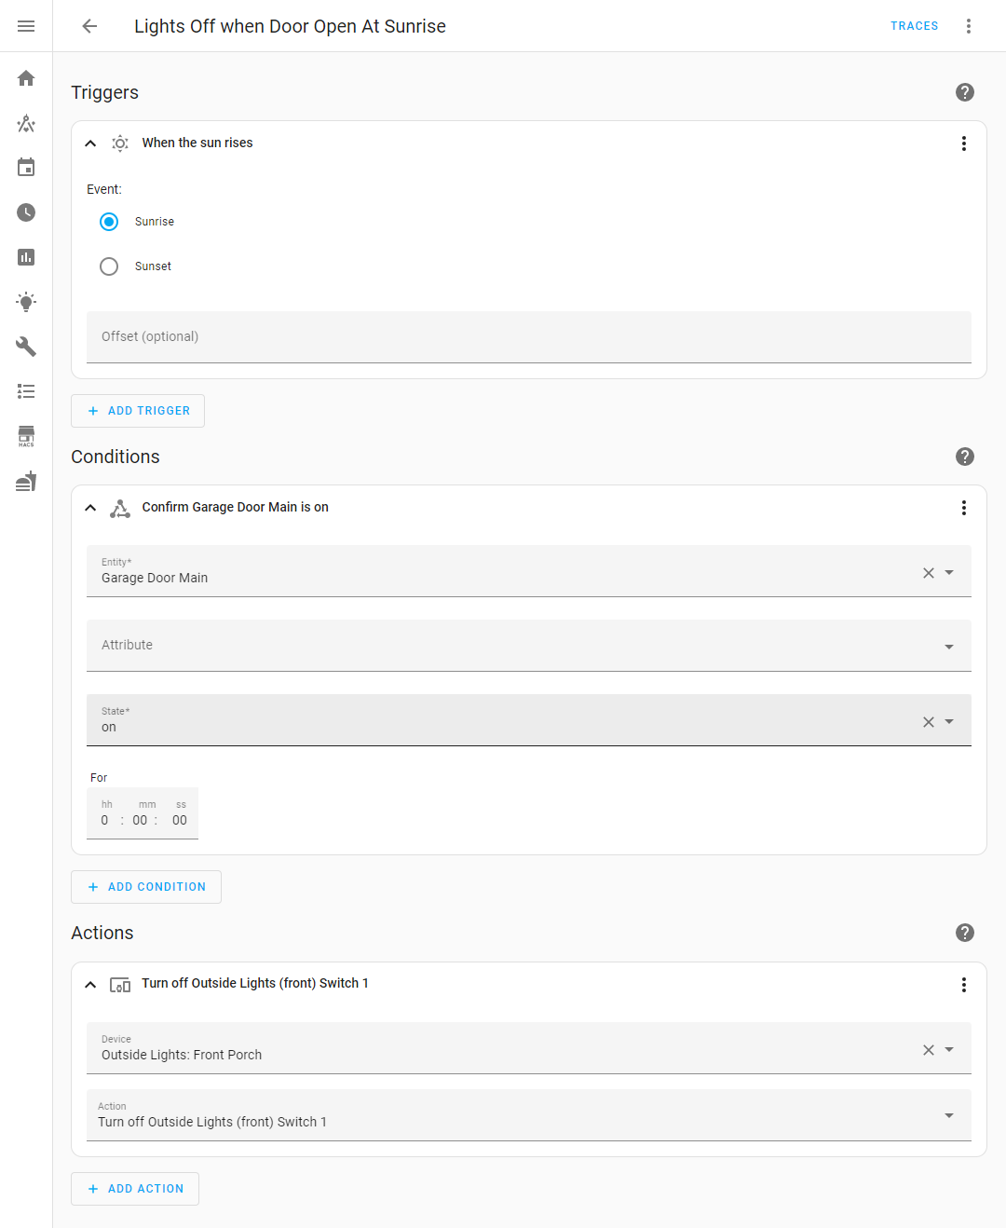This screenshot has width=1006, height=1228.
Task: Click the Triggers help question-mark icon
Action: click(964, 92)
